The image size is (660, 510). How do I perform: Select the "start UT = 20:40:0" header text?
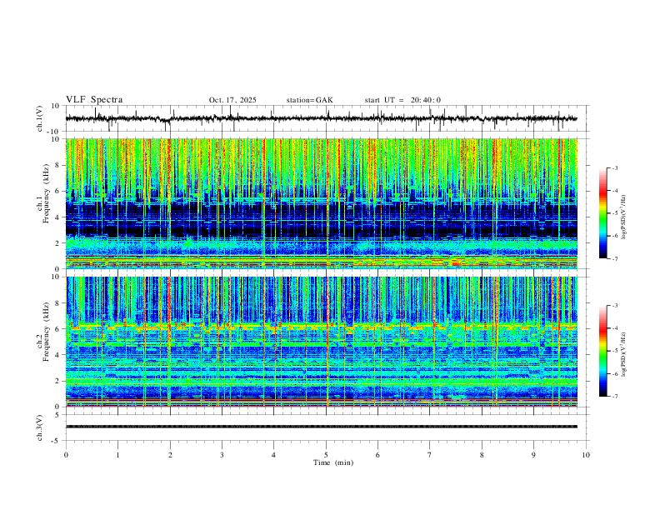click(x=402, y=100)
